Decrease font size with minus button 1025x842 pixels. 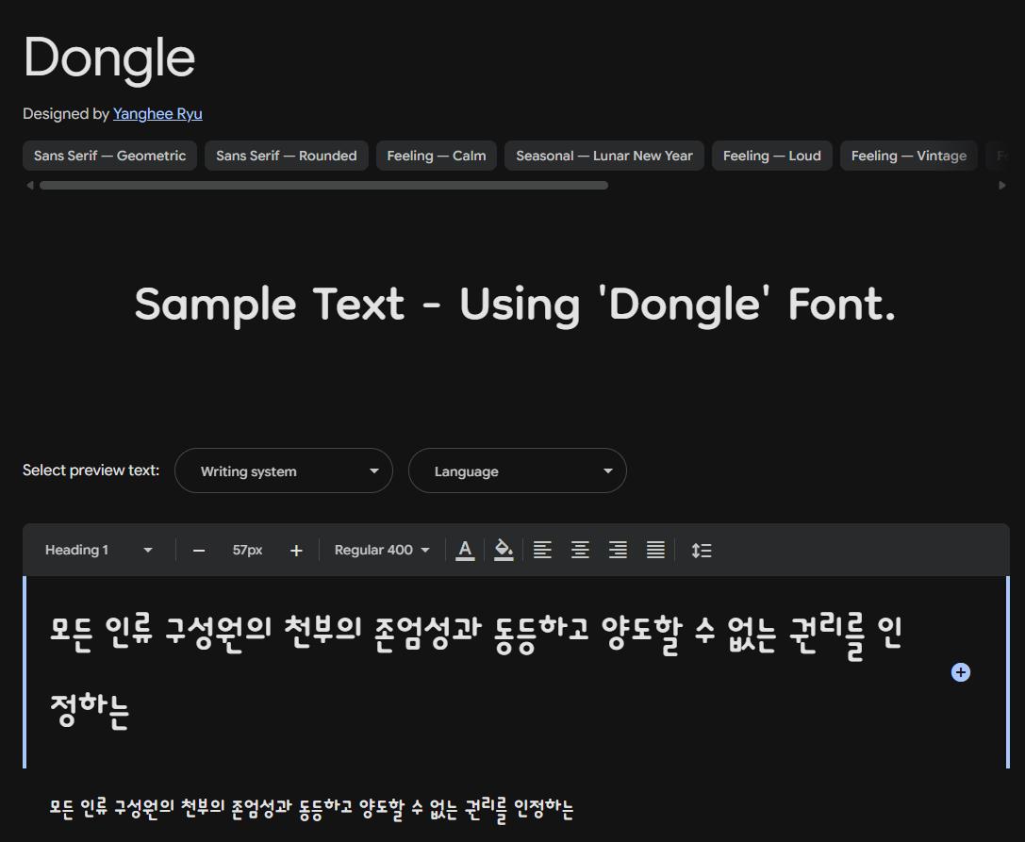coord(199,551)
